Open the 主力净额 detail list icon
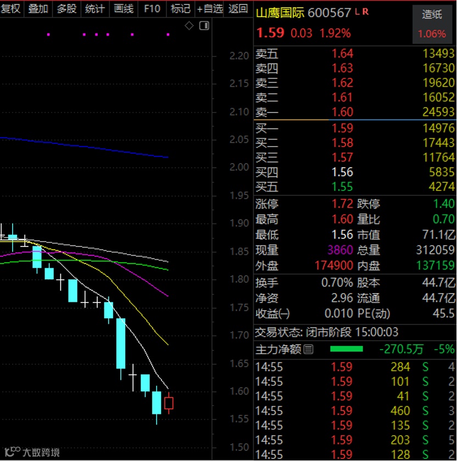 pyautogui.click(x=308, y=349)
